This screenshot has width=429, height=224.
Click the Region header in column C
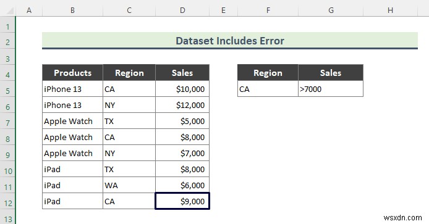pos(129,73)
